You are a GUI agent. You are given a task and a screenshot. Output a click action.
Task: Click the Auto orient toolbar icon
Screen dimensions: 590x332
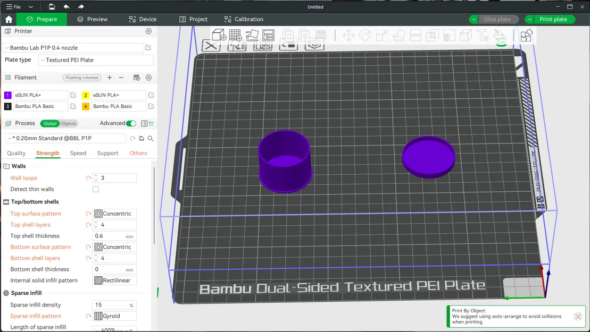coord(252,35)
